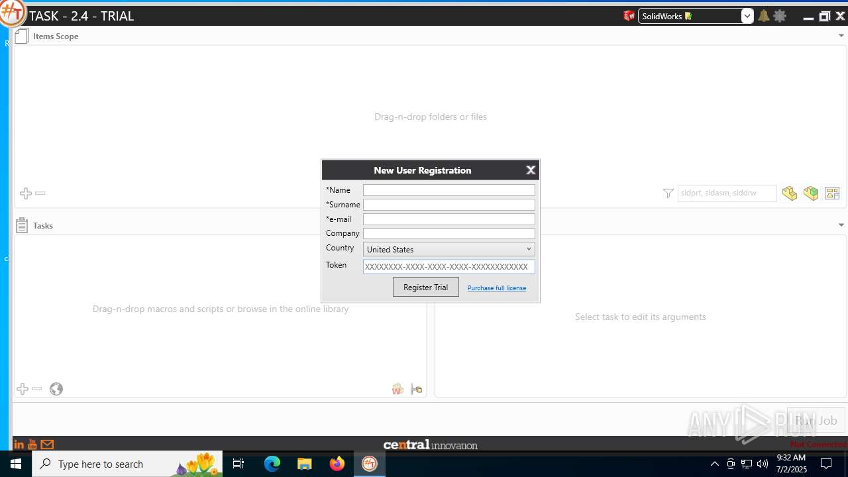This screenshot has height=477, width=848.
Task: Click the part with green face icon
Action: [811, 193]
